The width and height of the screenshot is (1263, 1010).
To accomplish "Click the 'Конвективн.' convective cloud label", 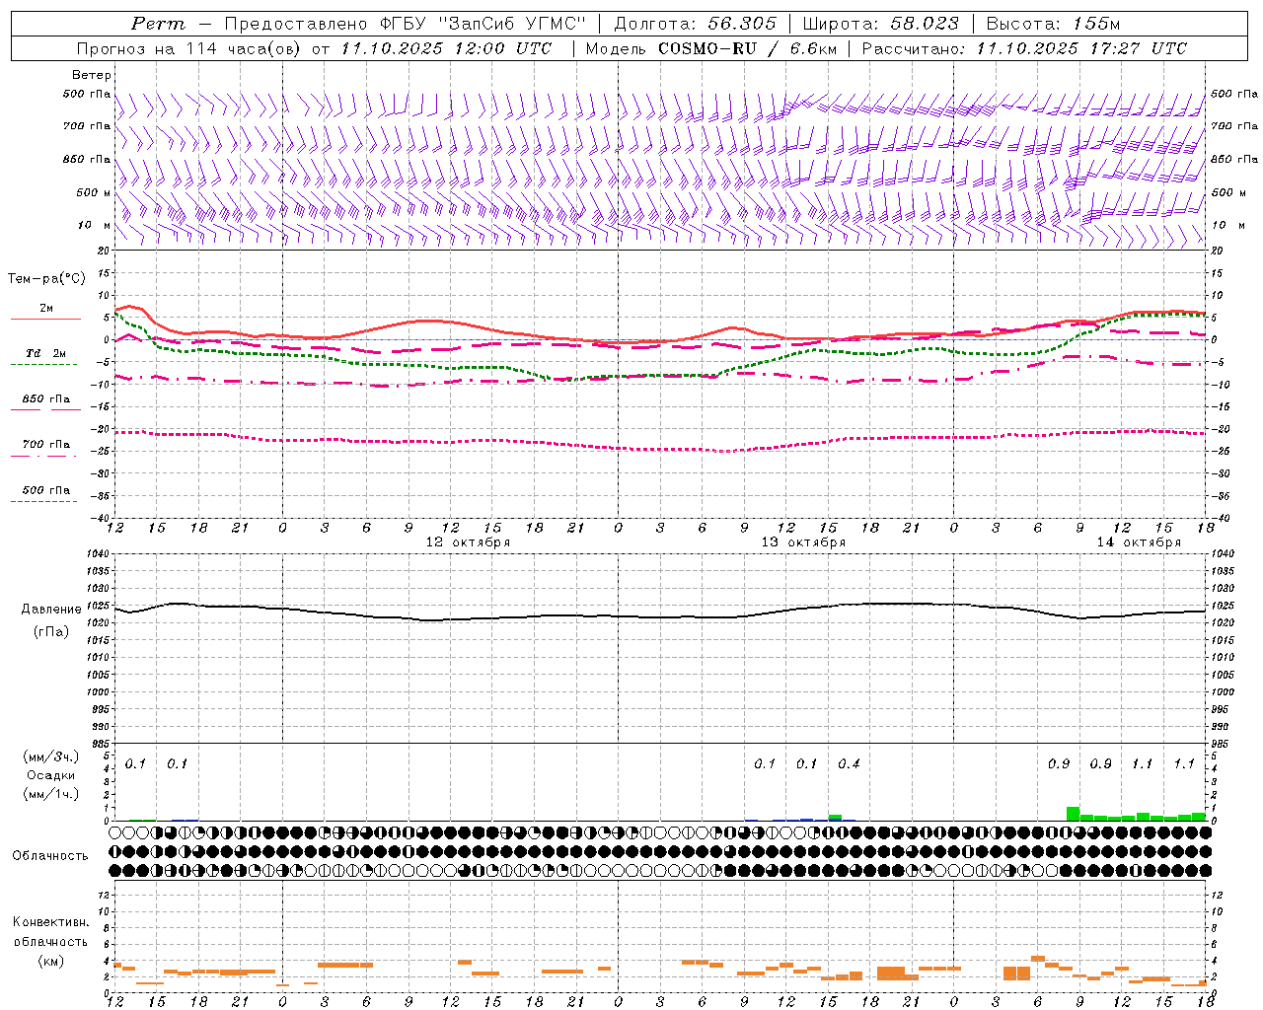I will click(x=50, y=922).
